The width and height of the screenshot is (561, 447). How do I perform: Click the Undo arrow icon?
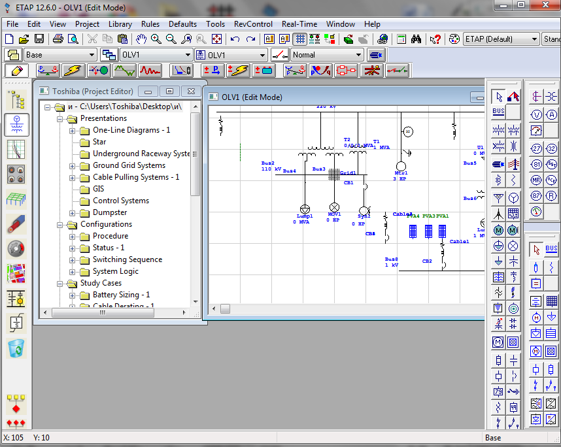coord(235,39)
